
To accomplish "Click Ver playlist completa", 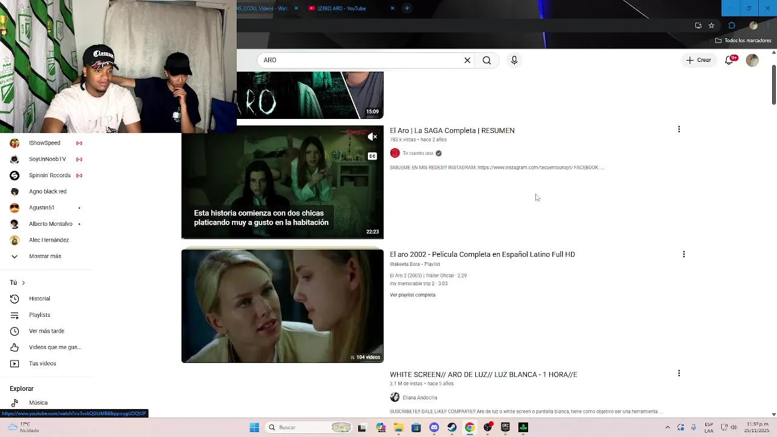I will tap(413, 295).
